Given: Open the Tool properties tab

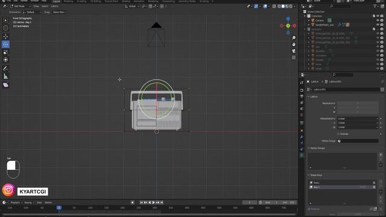Looking at the screenshot, I should click(302, 83).
